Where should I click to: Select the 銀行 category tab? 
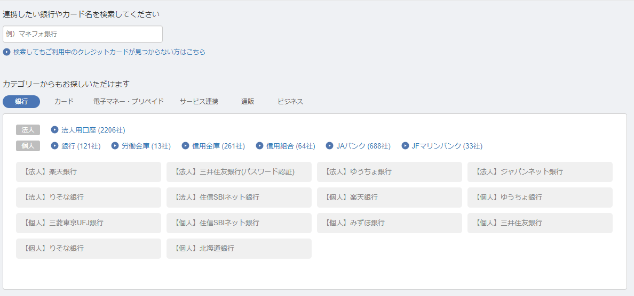[21, 102]
